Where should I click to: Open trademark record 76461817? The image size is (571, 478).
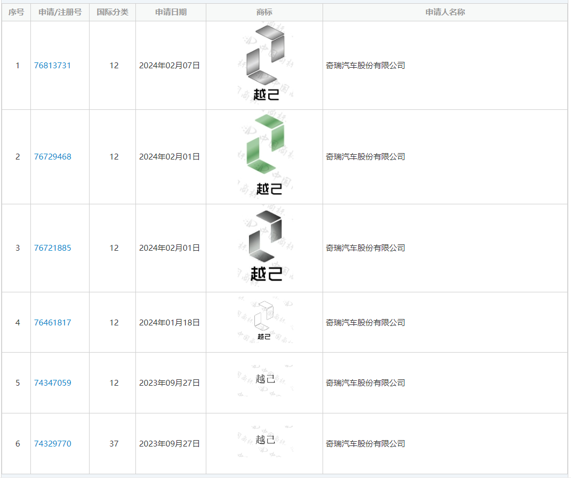(x=52, y=323)
